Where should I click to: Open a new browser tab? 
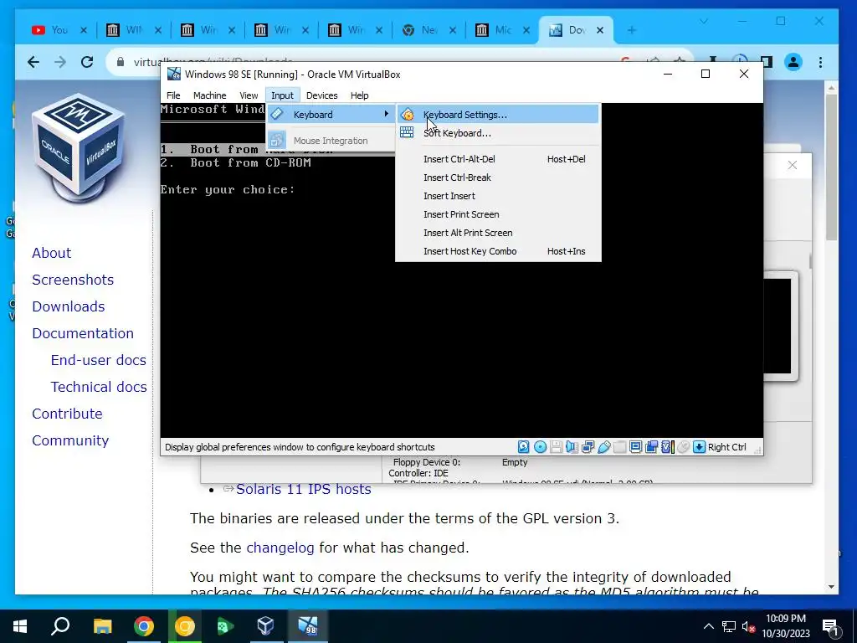tap(632, 31)
